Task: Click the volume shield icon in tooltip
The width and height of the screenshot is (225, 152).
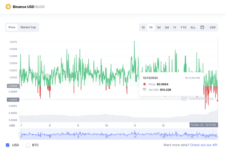Action: 144,89
